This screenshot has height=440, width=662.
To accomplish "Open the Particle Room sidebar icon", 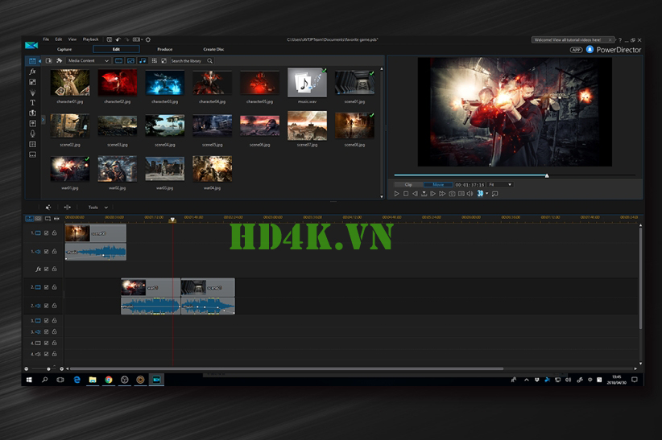I will point(32,93).
